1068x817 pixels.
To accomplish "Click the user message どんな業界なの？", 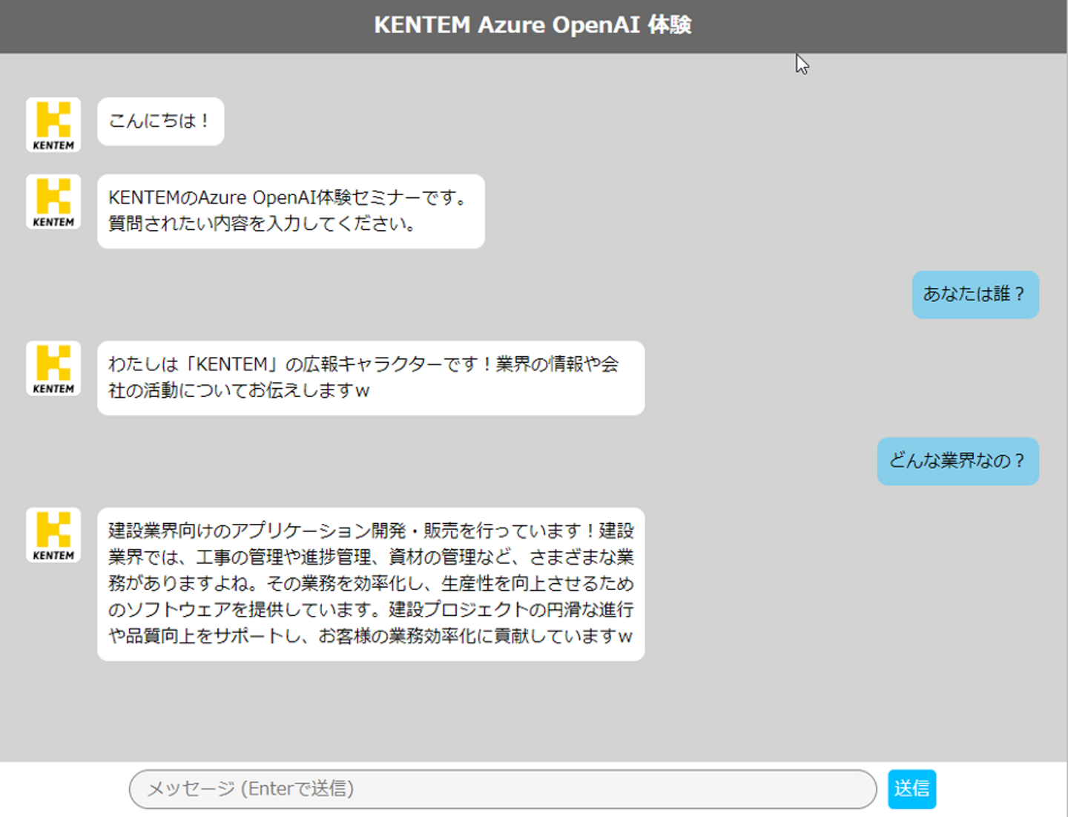I will click(x=958, y=461).
